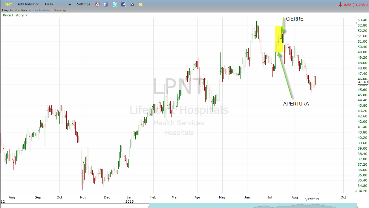Click the 46.49 current price label

[x=362, y=82]
